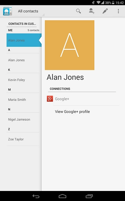Screen dimensions: 125x201
Task: Tap the Google+ red icon
Action: [50, 99]
